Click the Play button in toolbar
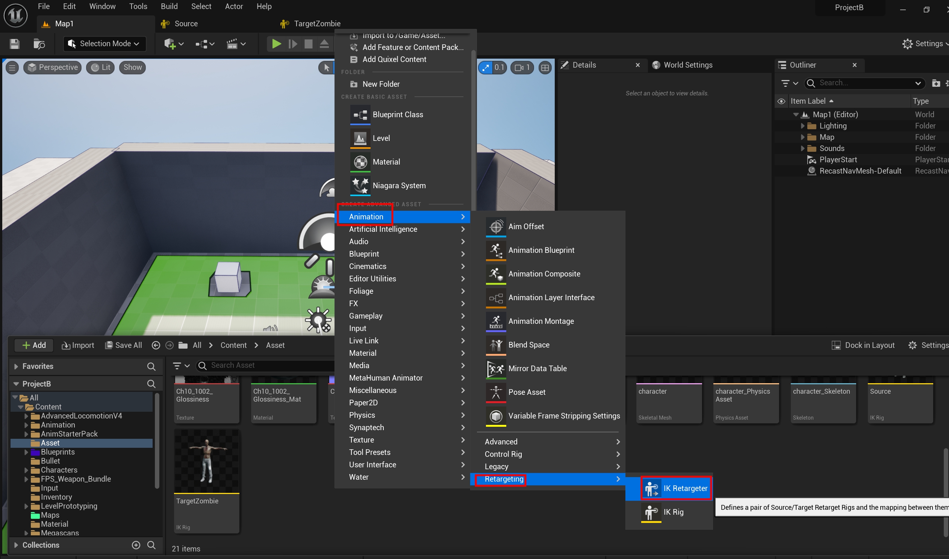Viewport: 949px width, 559px height. coord(276,44)
